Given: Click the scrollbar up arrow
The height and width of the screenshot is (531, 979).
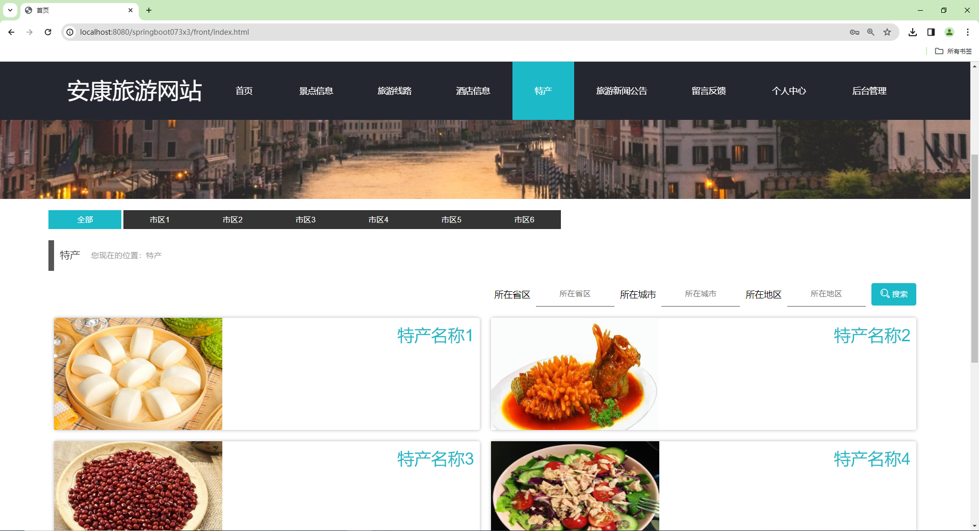Looking at the screenshot, I should 974,66.
